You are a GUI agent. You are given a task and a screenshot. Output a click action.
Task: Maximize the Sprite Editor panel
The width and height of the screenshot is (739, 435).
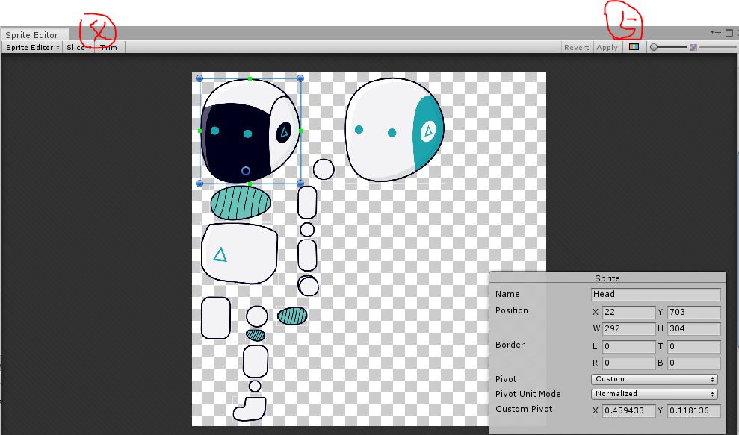(x=729, y=33)
